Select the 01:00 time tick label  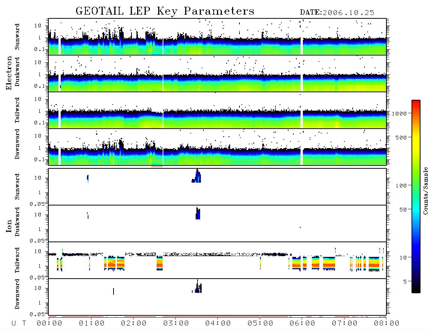[x=92, y=324]
